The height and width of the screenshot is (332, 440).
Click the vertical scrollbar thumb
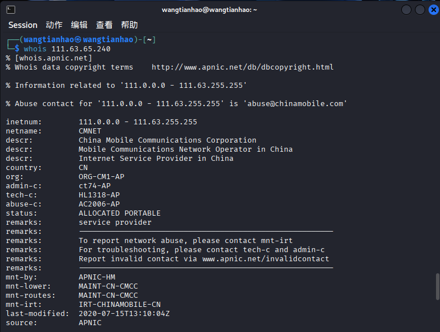point(437,290)
